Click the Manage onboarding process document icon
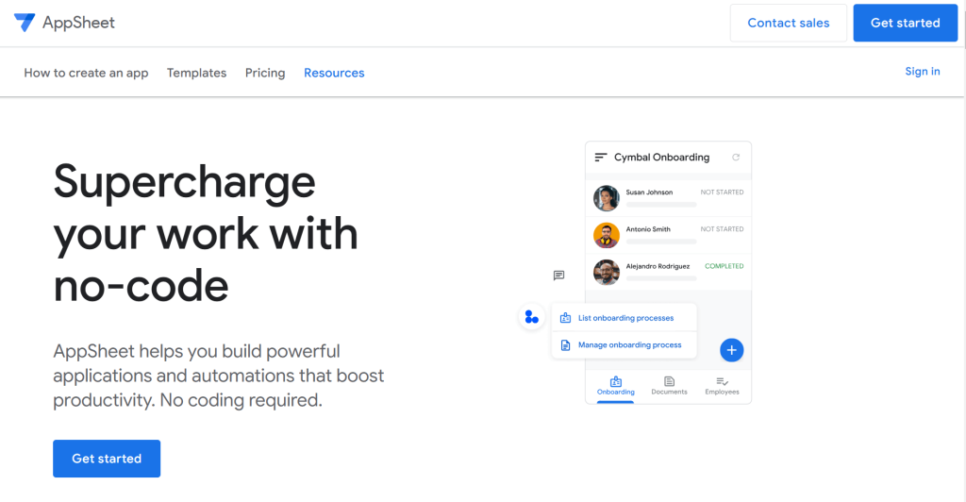966x502 pixels. pos(565,345)
